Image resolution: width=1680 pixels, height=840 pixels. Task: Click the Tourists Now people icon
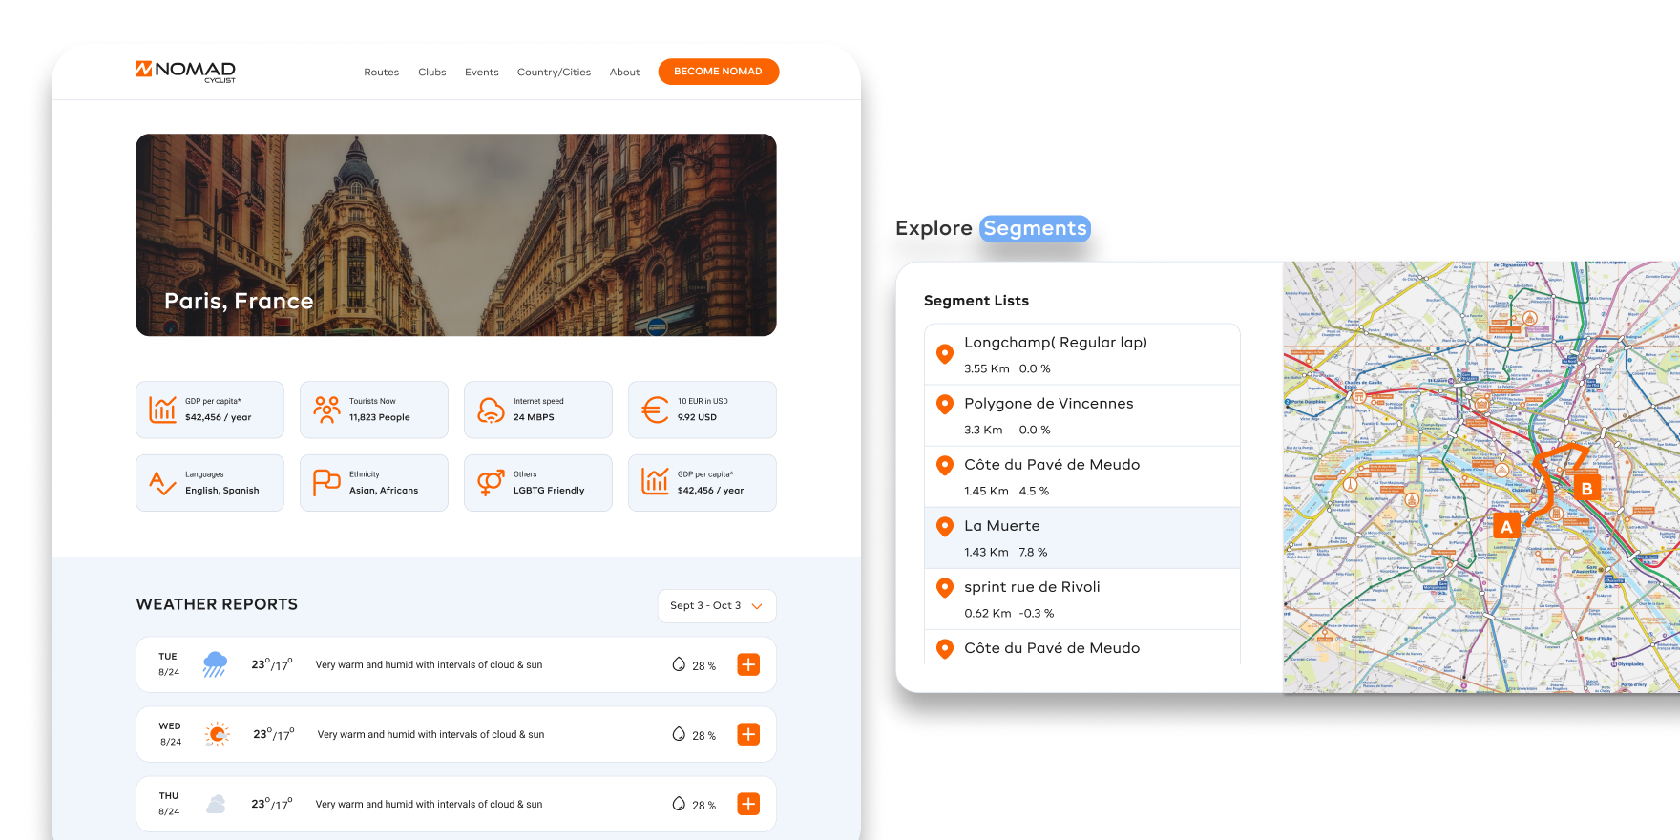326,409
